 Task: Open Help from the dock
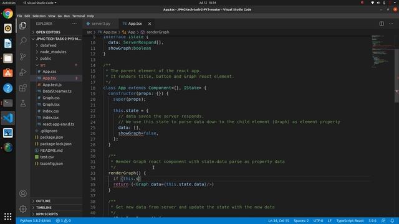[8, 88]
